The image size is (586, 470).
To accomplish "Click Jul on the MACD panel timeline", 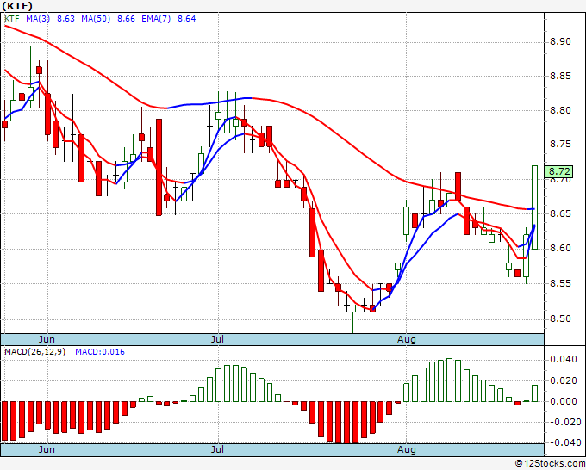I will (217, 449).
